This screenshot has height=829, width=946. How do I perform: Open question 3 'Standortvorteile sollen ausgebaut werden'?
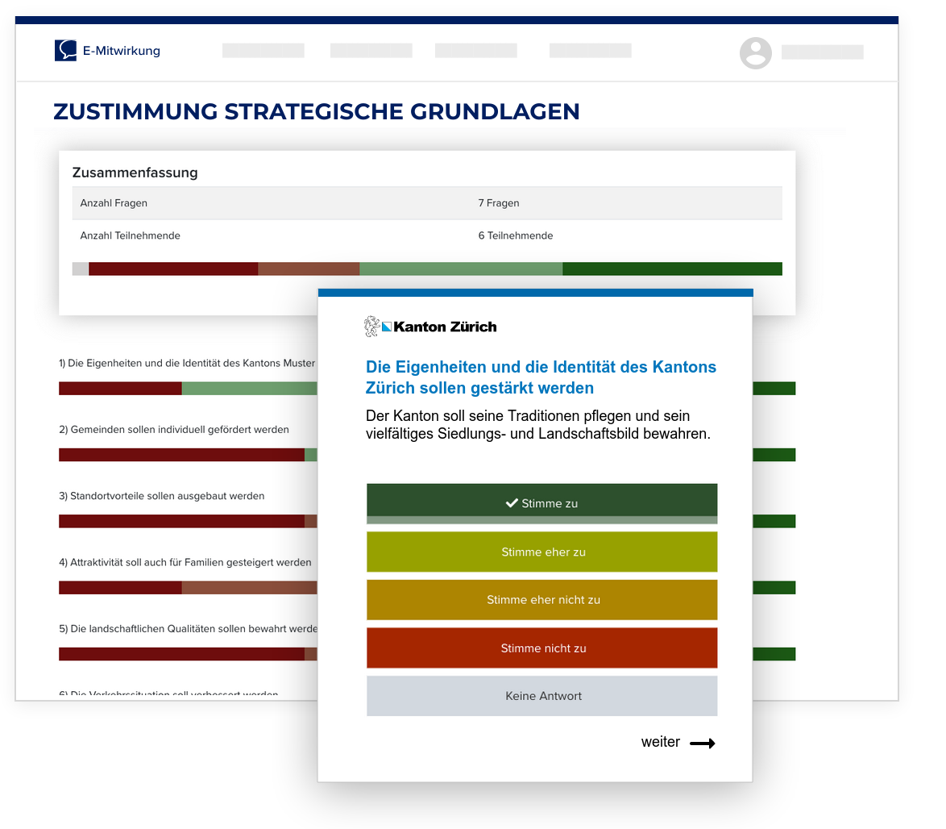pos(162,496)
